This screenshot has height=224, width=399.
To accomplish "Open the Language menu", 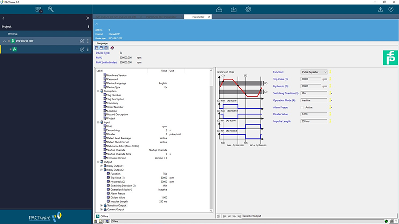I will (x=102, y=43).
